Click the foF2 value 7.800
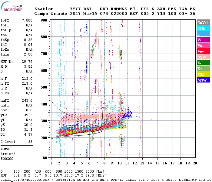The width and height of the screenshot is (212, 182). click(x=27, y=20)
